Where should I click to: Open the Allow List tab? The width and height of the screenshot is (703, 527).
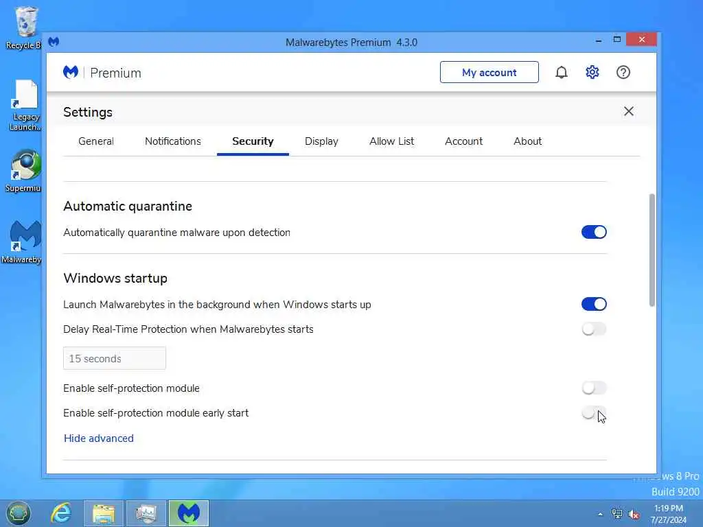[391, 141]
